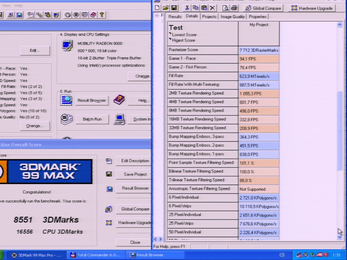Click the My Project column header
The width and height of the screenshot is (347, 260).
click(259, 34)
